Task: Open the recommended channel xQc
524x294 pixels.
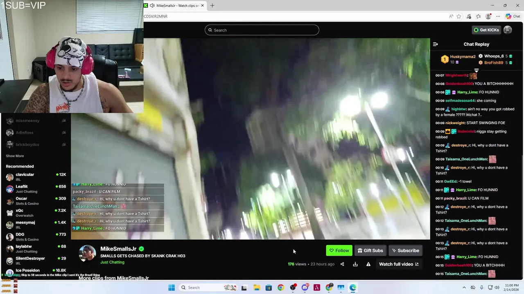Action: tap(36, 213)
